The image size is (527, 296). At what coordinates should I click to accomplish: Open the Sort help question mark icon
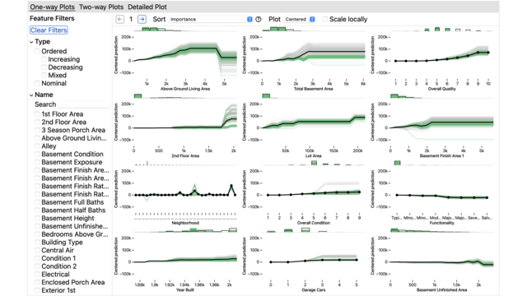point(259,20)
